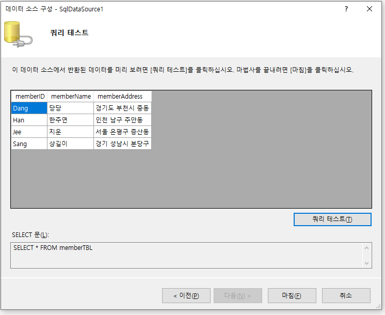Click the 쿼리 테스트(T) button
Viewport: 385px width, 315px height.
[x=332, y=219]
